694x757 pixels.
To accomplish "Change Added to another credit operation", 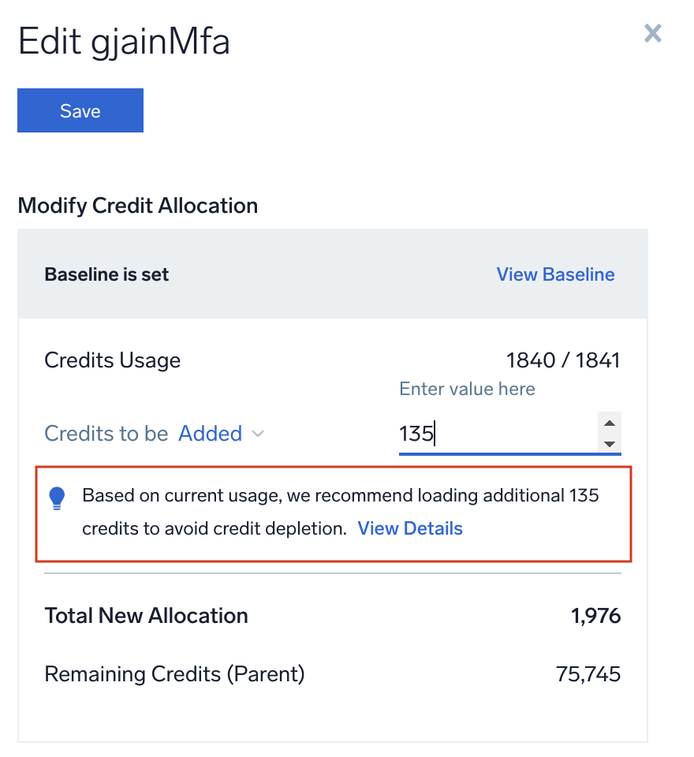I will pos(211,433).
